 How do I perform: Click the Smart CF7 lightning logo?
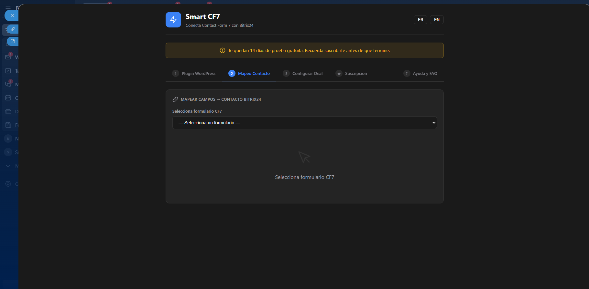(x=173, y=20)
